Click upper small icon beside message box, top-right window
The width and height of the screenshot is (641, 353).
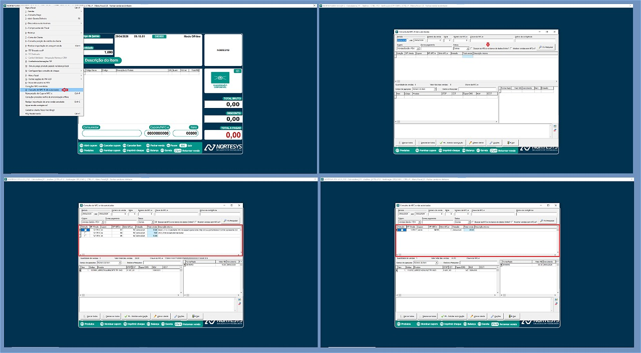point(555,126)
